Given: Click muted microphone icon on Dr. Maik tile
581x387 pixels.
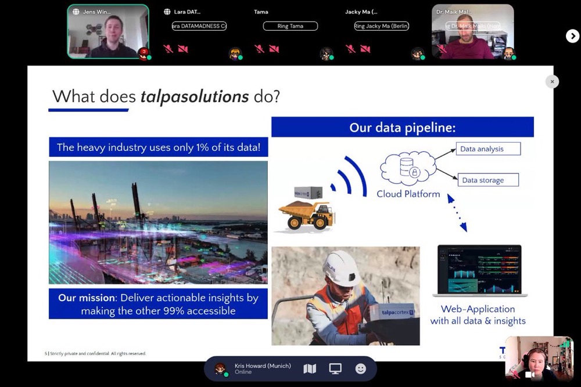Looking at the screenshot, I should pyautogui.click(x=442, y=49).
